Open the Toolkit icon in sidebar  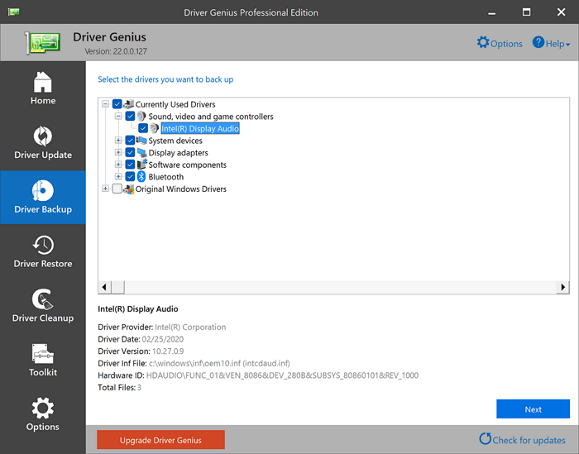click(43, 353)
